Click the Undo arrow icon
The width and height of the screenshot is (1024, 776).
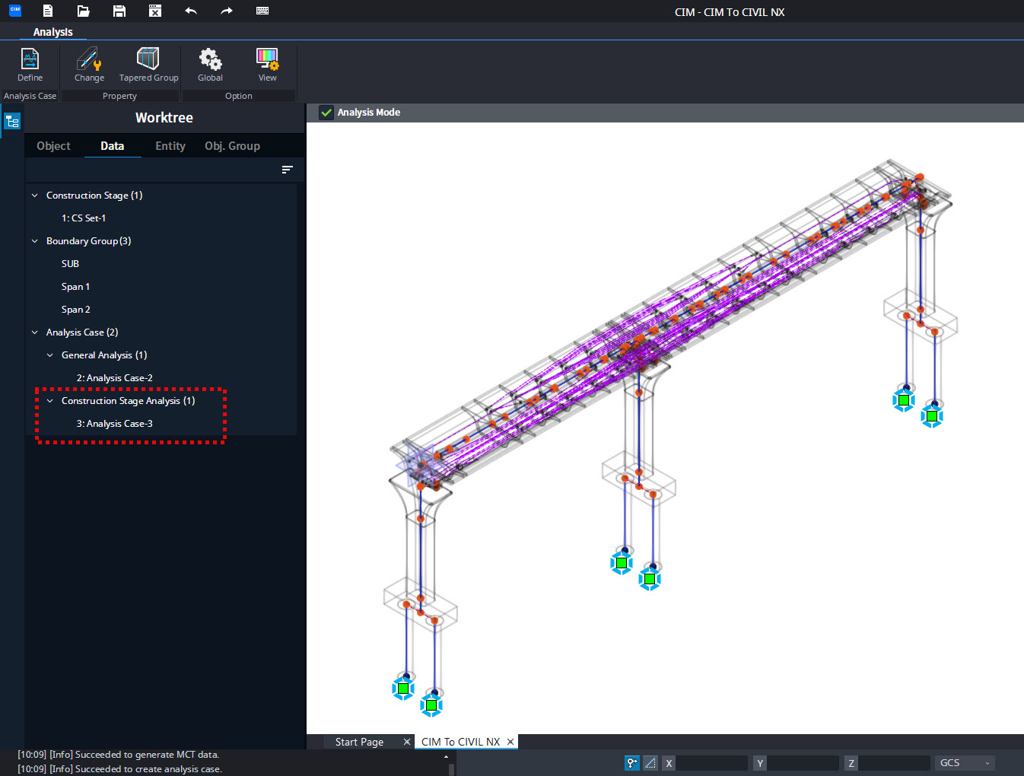point(191,11)
